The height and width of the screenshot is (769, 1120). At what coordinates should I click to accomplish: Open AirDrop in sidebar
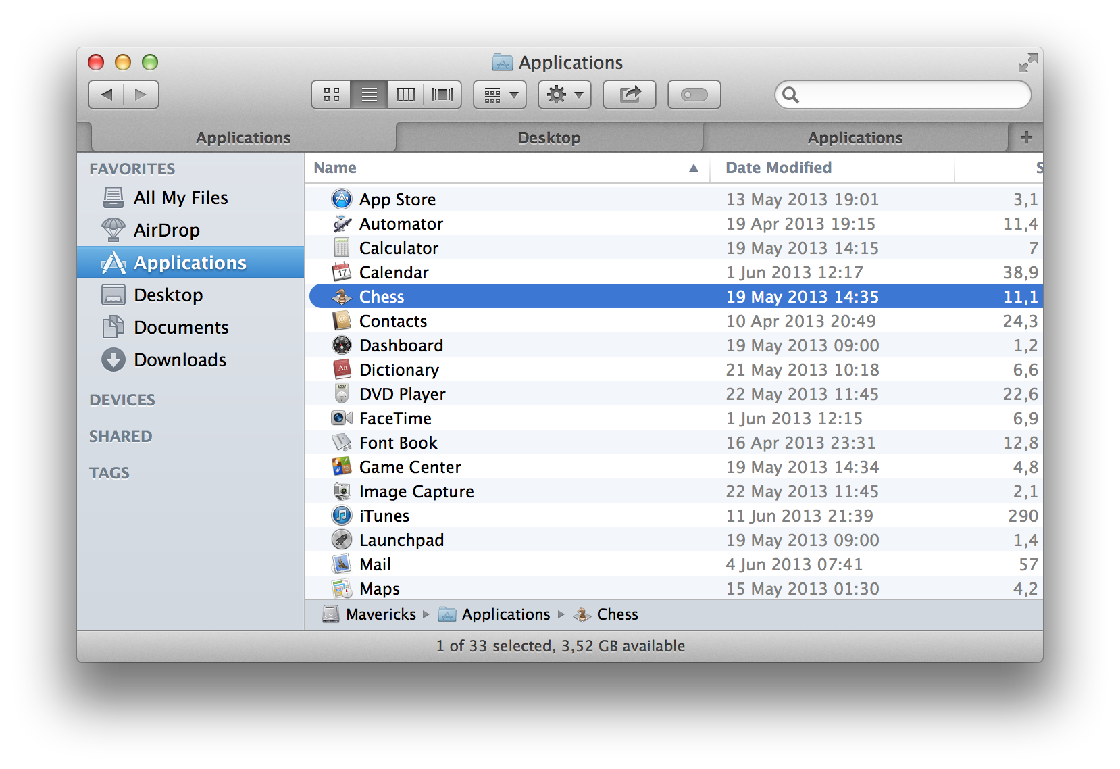tap(190, 230)
